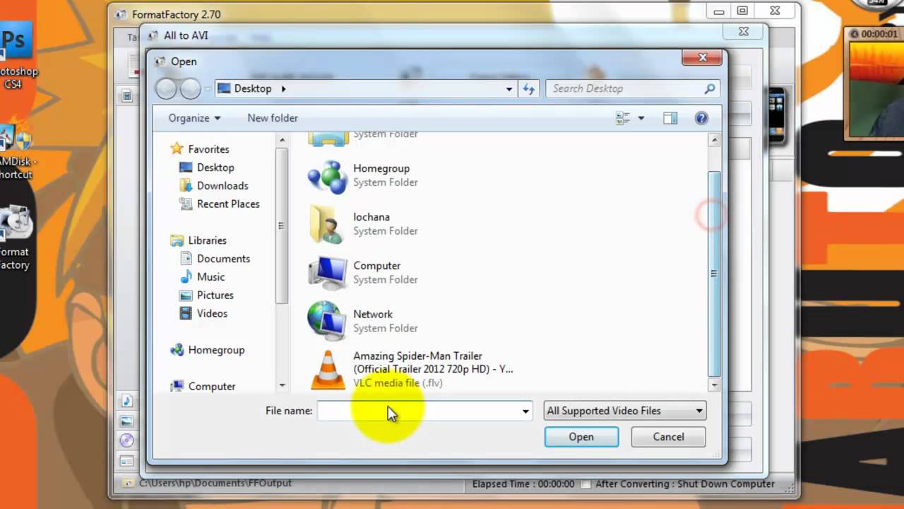Select the Computer system folder icon
Viewport: 904px width, 509px height.
328,273
